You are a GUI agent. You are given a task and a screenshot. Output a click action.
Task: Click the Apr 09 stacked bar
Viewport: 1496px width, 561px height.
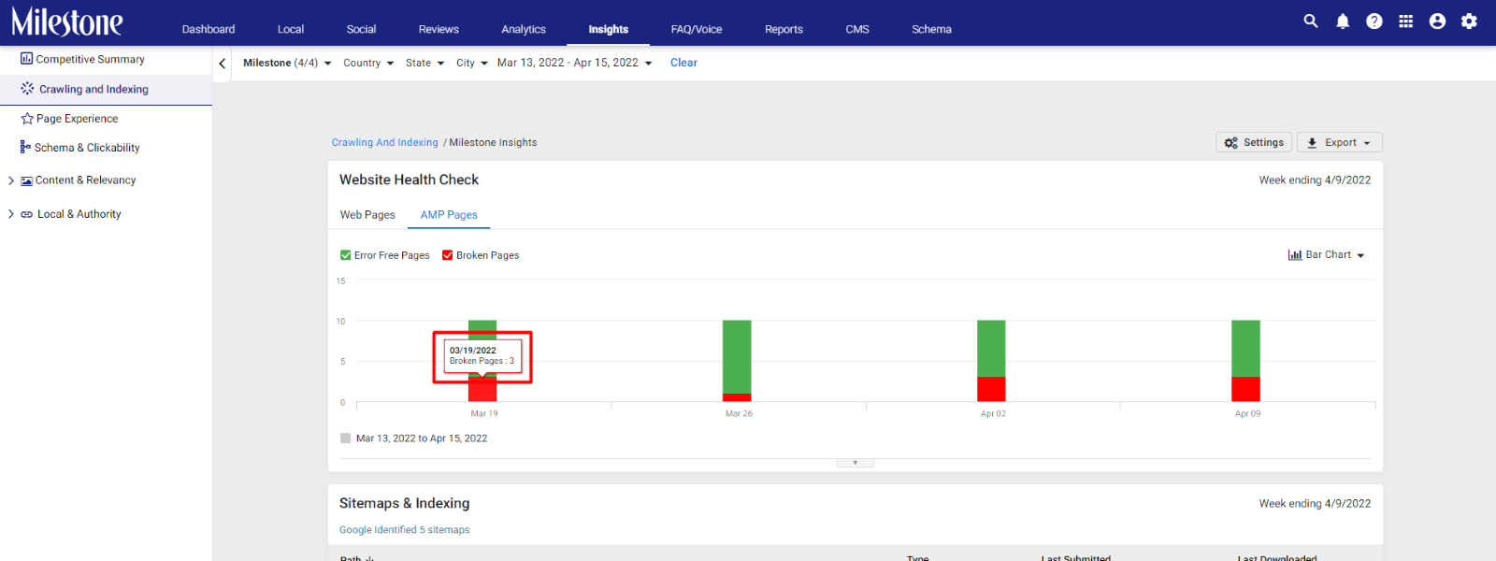(1245, 361)
